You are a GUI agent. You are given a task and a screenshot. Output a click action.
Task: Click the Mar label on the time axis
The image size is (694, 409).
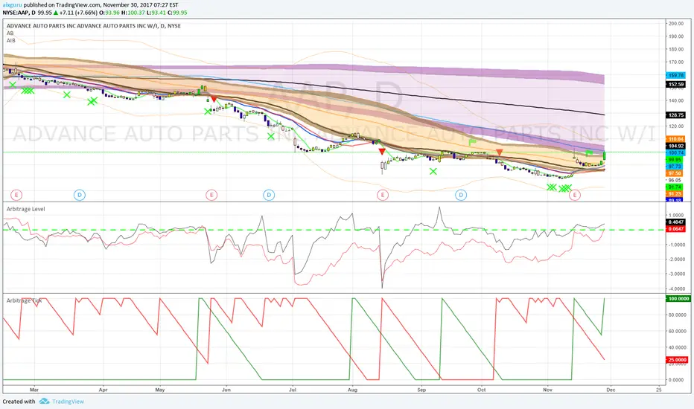tap(34, 390)
